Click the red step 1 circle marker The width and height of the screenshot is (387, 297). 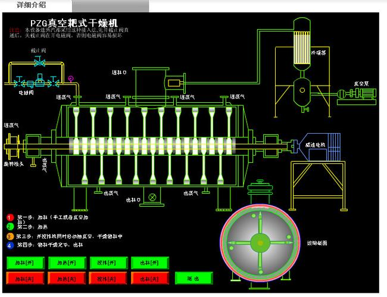coord(10,218)
